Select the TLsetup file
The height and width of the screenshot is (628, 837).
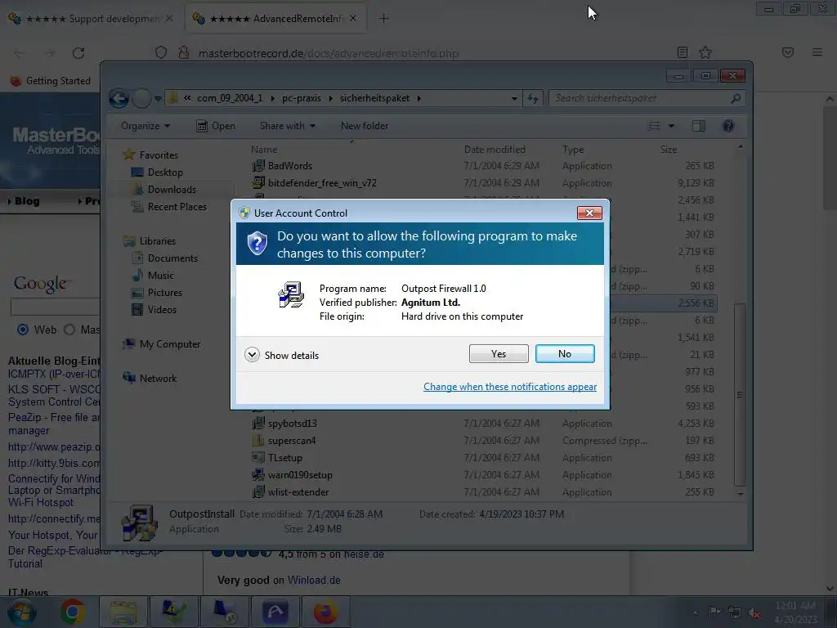click(285, 457)
